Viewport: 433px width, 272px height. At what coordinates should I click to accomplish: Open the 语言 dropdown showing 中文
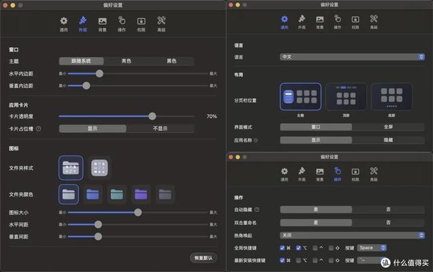(x=352, y=57)
